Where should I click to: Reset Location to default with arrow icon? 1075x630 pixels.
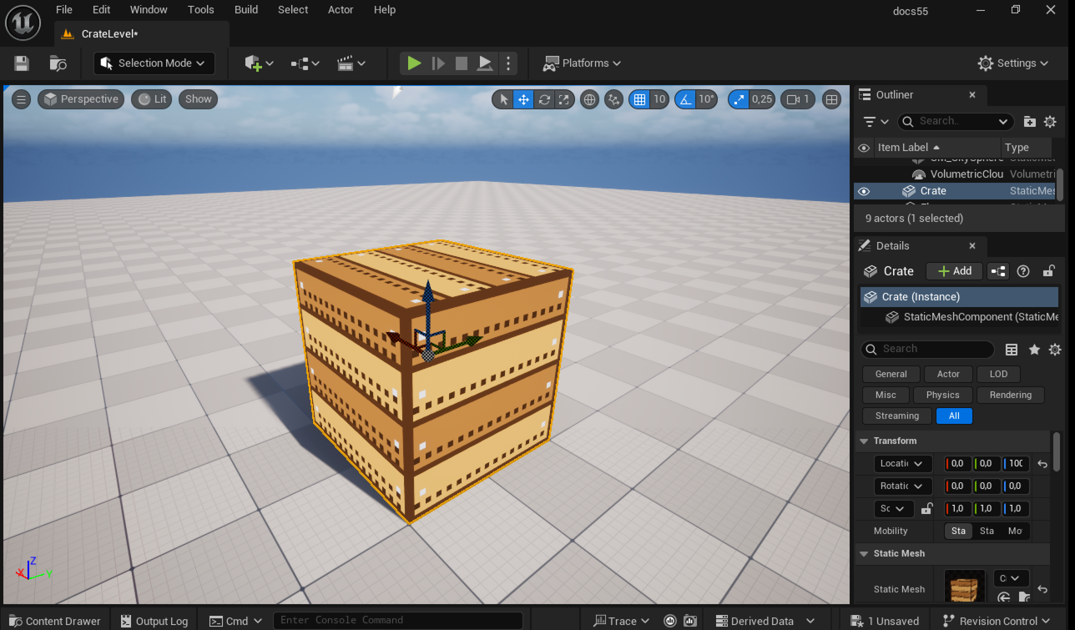pyautogui.click(x=1042, y=464)
